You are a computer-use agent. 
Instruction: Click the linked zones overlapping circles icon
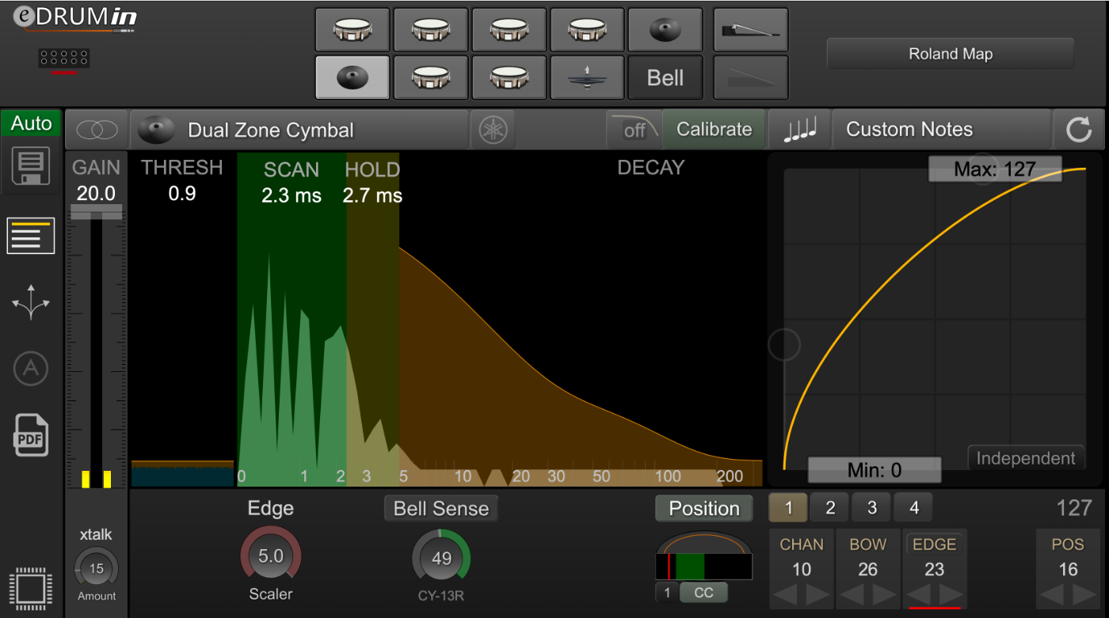tap(97, 130)
